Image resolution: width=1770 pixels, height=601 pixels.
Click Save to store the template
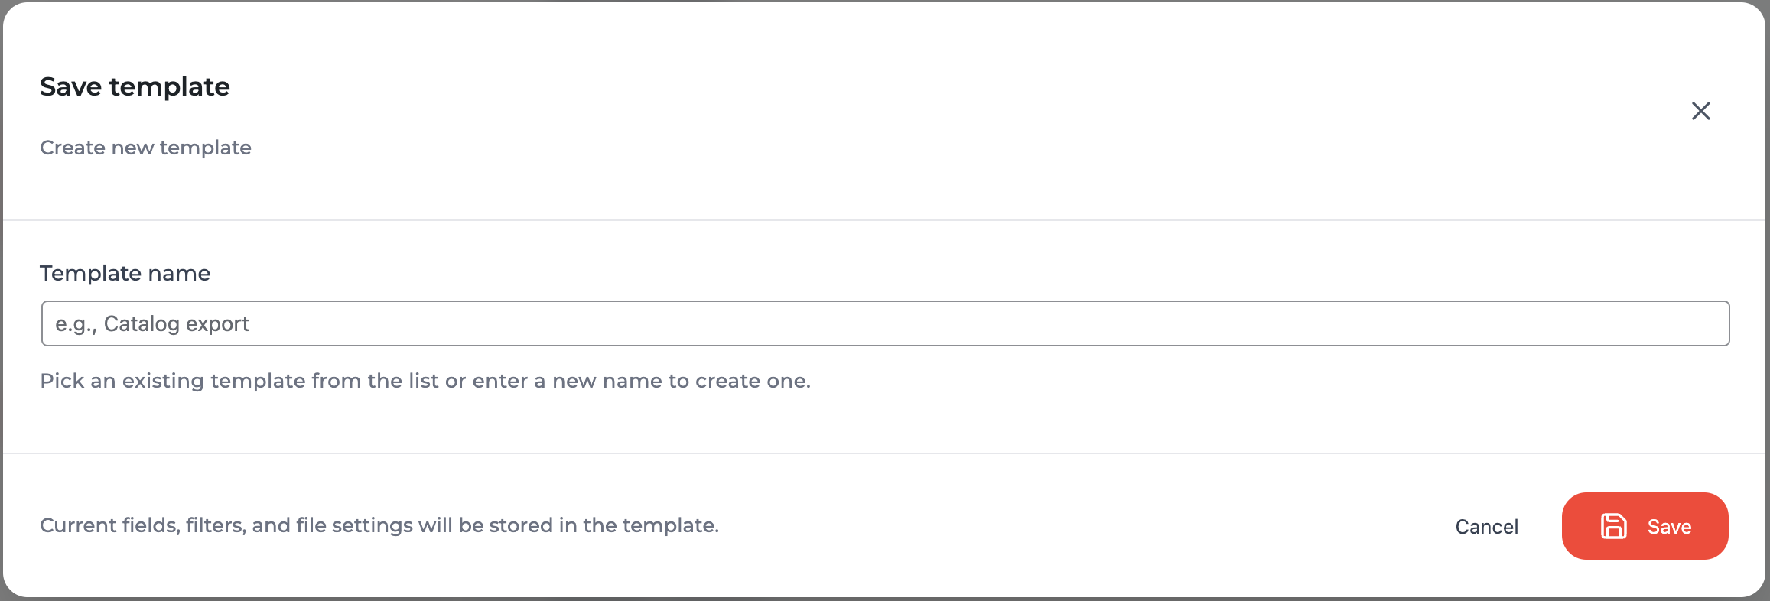pyautogui.click(x=1645, y=526)
